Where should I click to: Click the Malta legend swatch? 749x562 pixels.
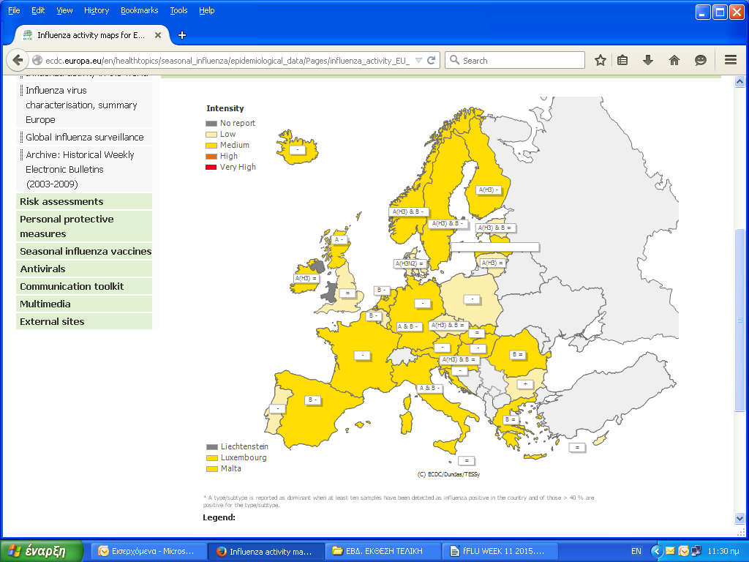212,469
